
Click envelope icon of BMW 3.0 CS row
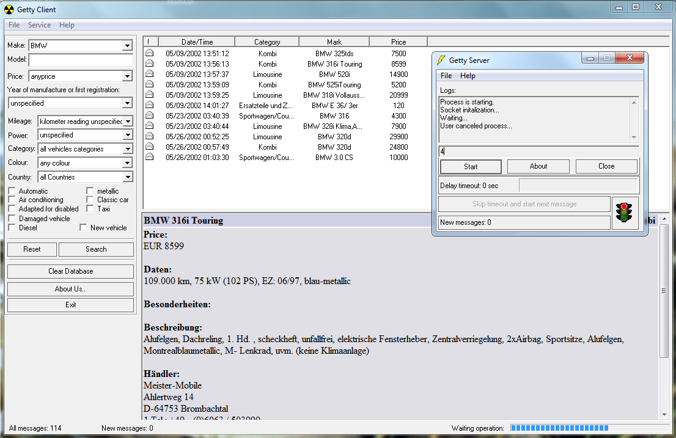coord(149,157)
